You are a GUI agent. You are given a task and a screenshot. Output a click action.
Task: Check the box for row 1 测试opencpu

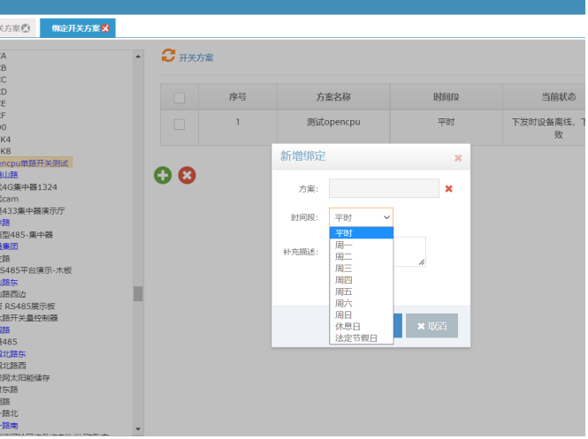[x=179, y=125]
